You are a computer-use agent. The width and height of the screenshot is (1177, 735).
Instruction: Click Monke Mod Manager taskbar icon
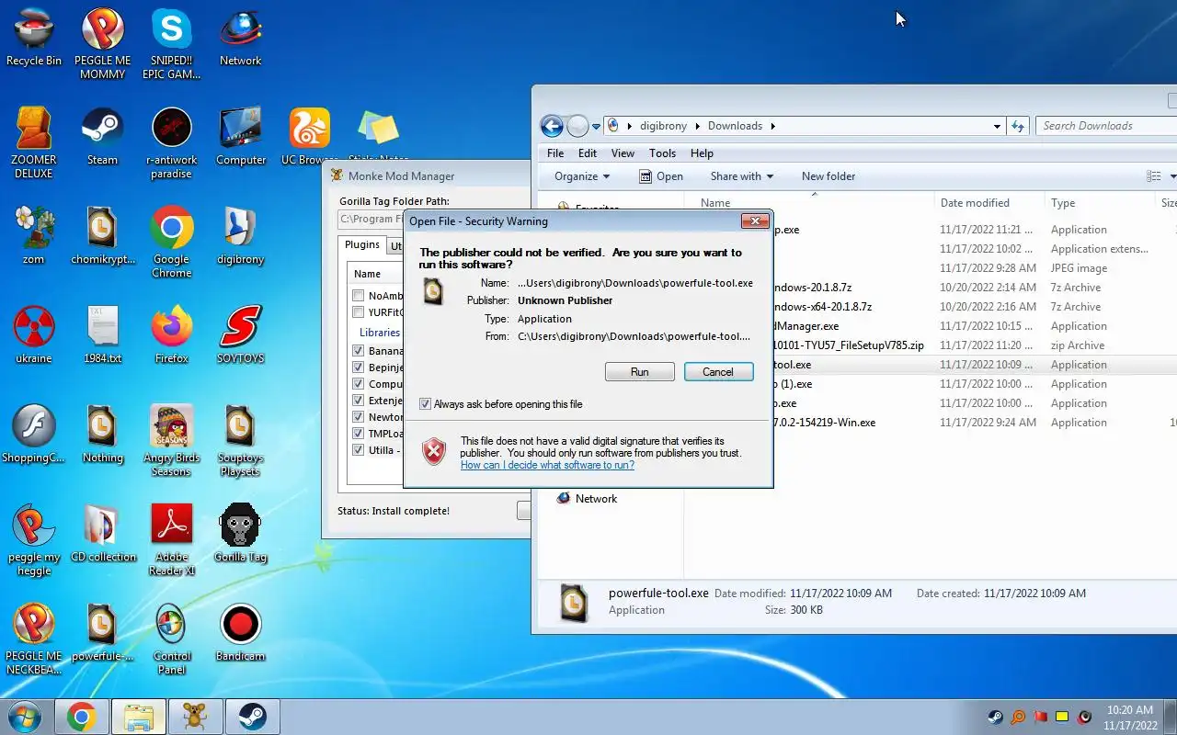point(195,716)
